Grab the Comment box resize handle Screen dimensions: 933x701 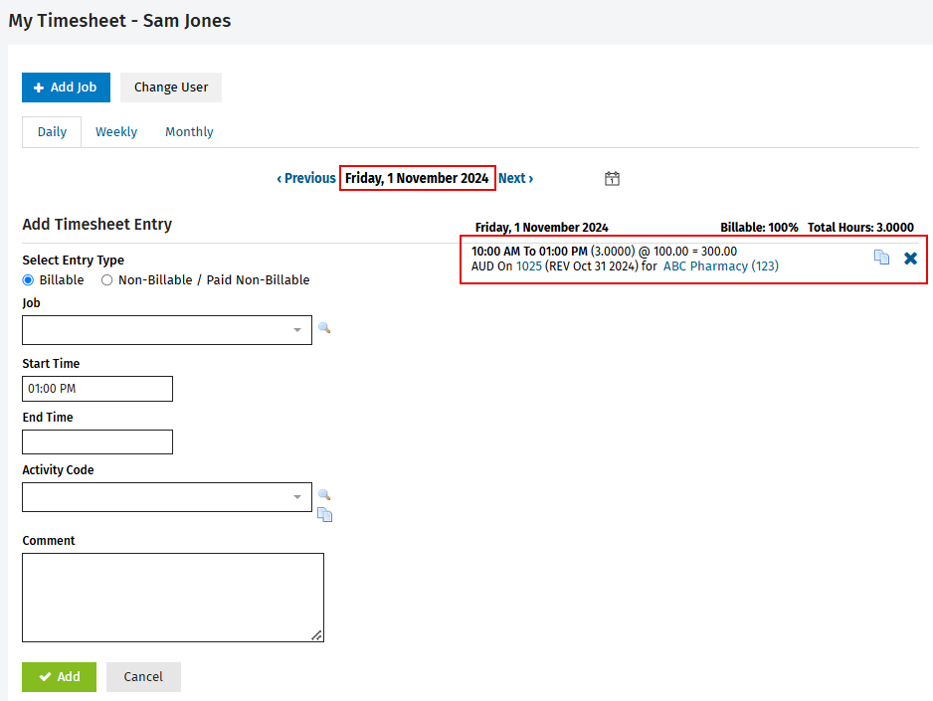tap(317, 635)
